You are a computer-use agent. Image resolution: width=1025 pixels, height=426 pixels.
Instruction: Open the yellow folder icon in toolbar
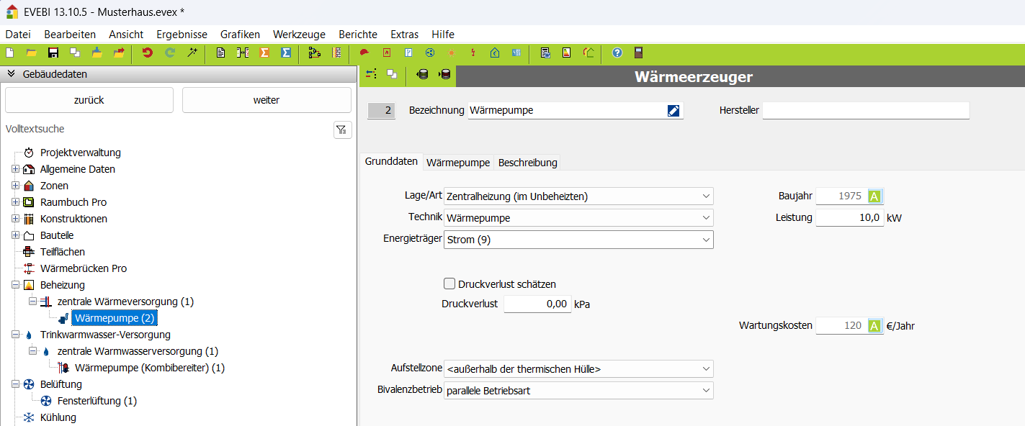tap(32, 53)
